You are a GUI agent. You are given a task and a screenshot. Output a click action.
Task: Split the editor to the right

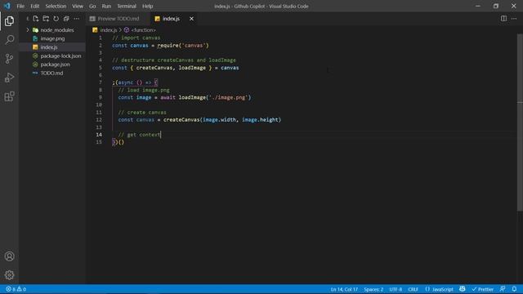coord(503,19)
